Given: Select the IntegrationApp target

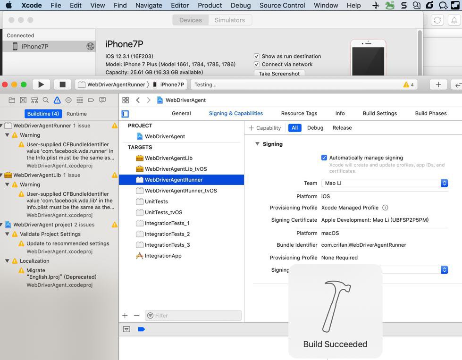Looking at the screenshot, I should point(181,256).
